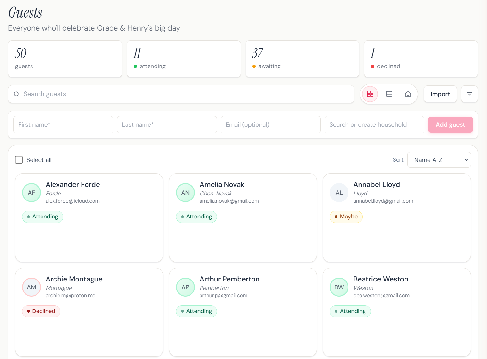487x359 pixels.
Task: Click Beatrice Weston's Attending status badge
Action: pos(350,311)
